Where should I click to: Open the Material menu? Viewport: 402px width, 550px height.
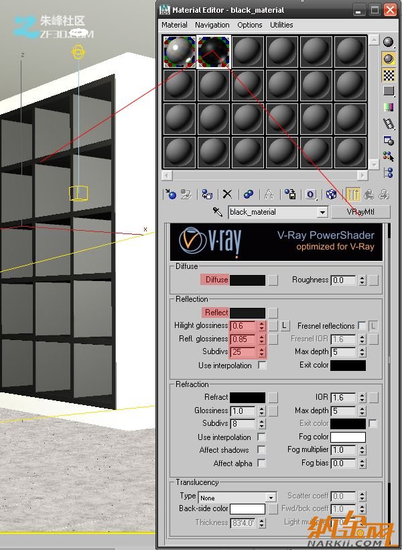tap(174, 25)
